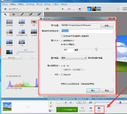This screenshot has height=114, width=127.
Task: Switch to the sun tuning tab
Action: [14, 14]
